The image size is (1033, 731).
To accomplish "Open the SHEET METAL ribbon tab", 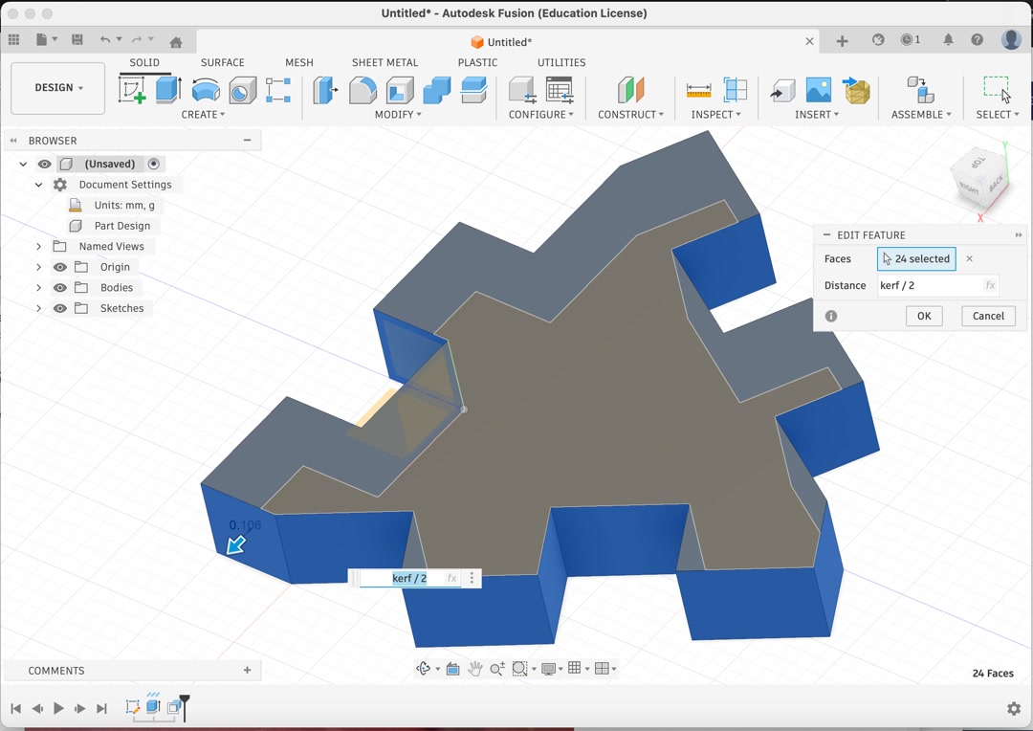I will pyautogui.click(x=385, y=62).
